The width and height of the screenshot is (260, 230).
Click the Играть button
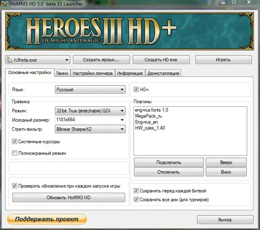click(223, 60)
